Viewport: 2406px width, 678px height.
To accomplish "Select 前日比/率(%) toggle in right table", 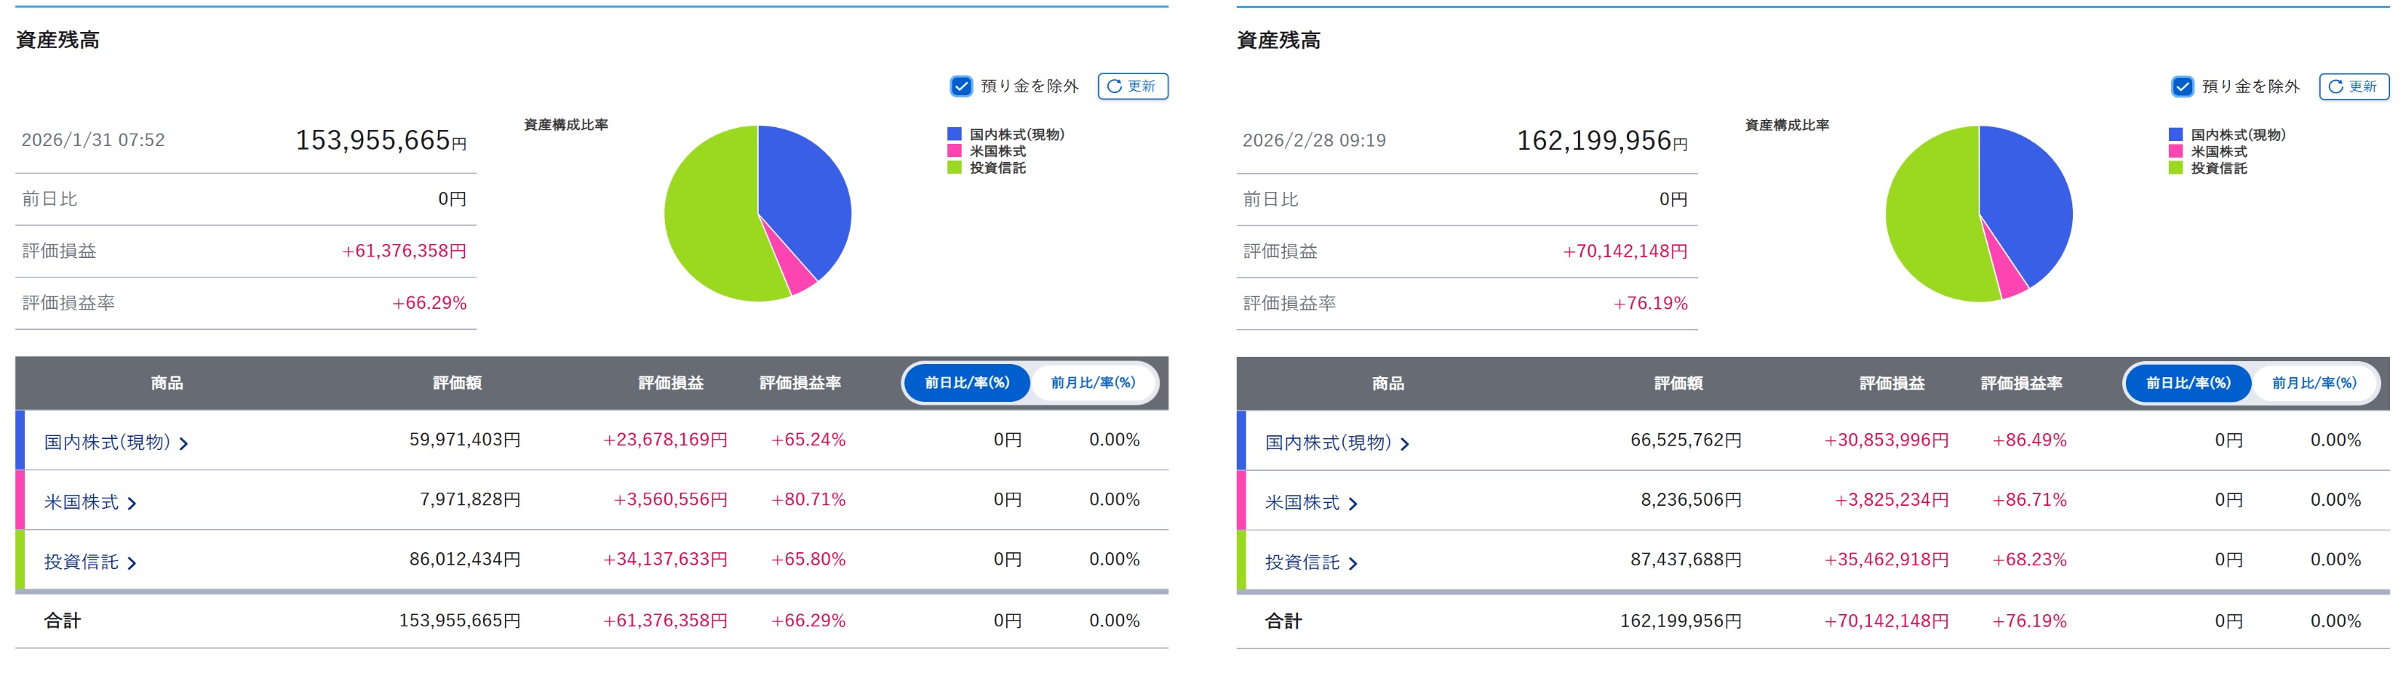I will (2188, 383).
